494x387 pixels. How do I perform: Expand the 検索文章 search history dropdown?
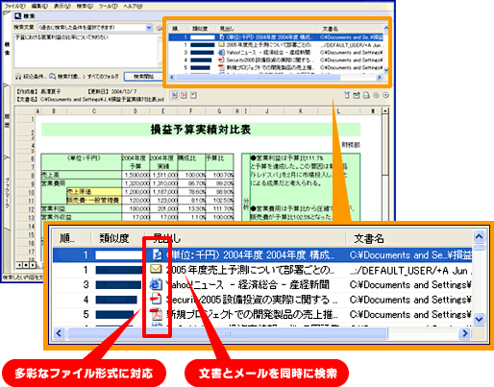point(149,28)
